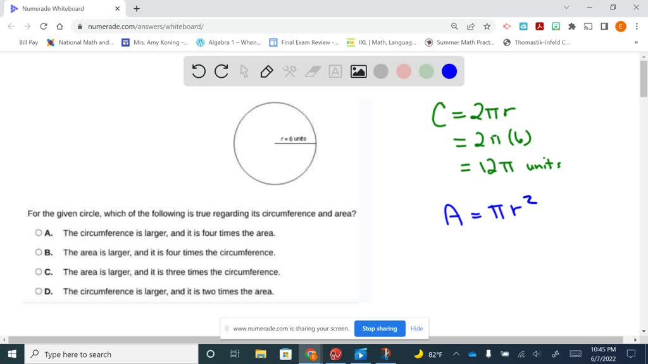Click the vertical scrollbar thumb

click(644, 78)
